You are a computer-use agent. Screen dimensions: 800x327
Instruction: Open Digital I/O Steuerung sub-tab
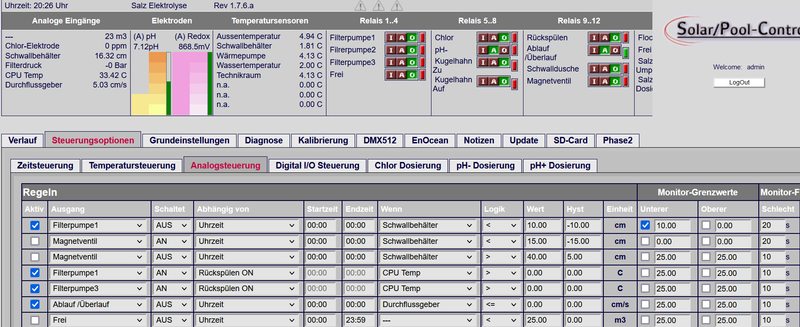point(318,165)
